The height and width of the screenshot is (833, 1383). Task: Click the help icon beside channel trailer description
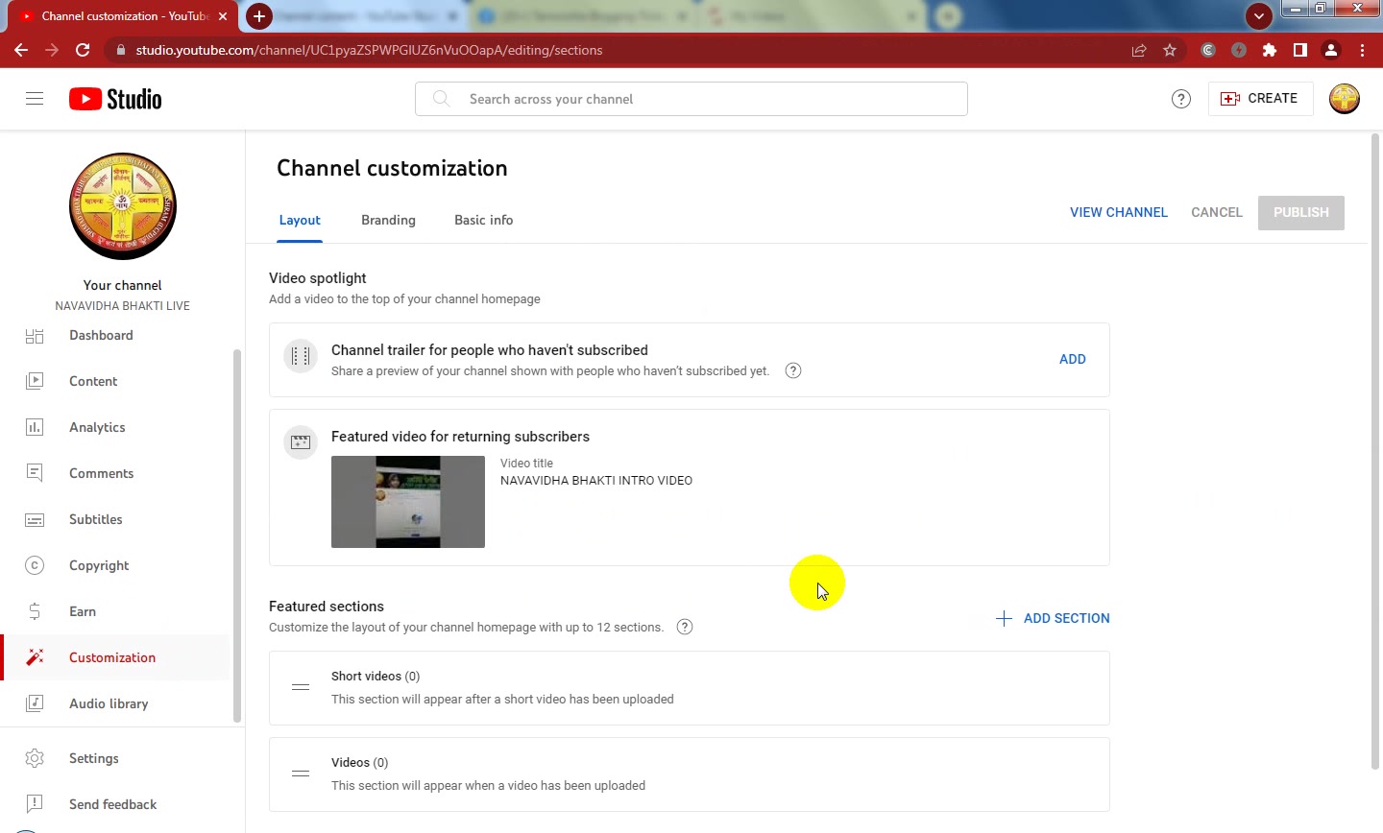click(793, 370)
